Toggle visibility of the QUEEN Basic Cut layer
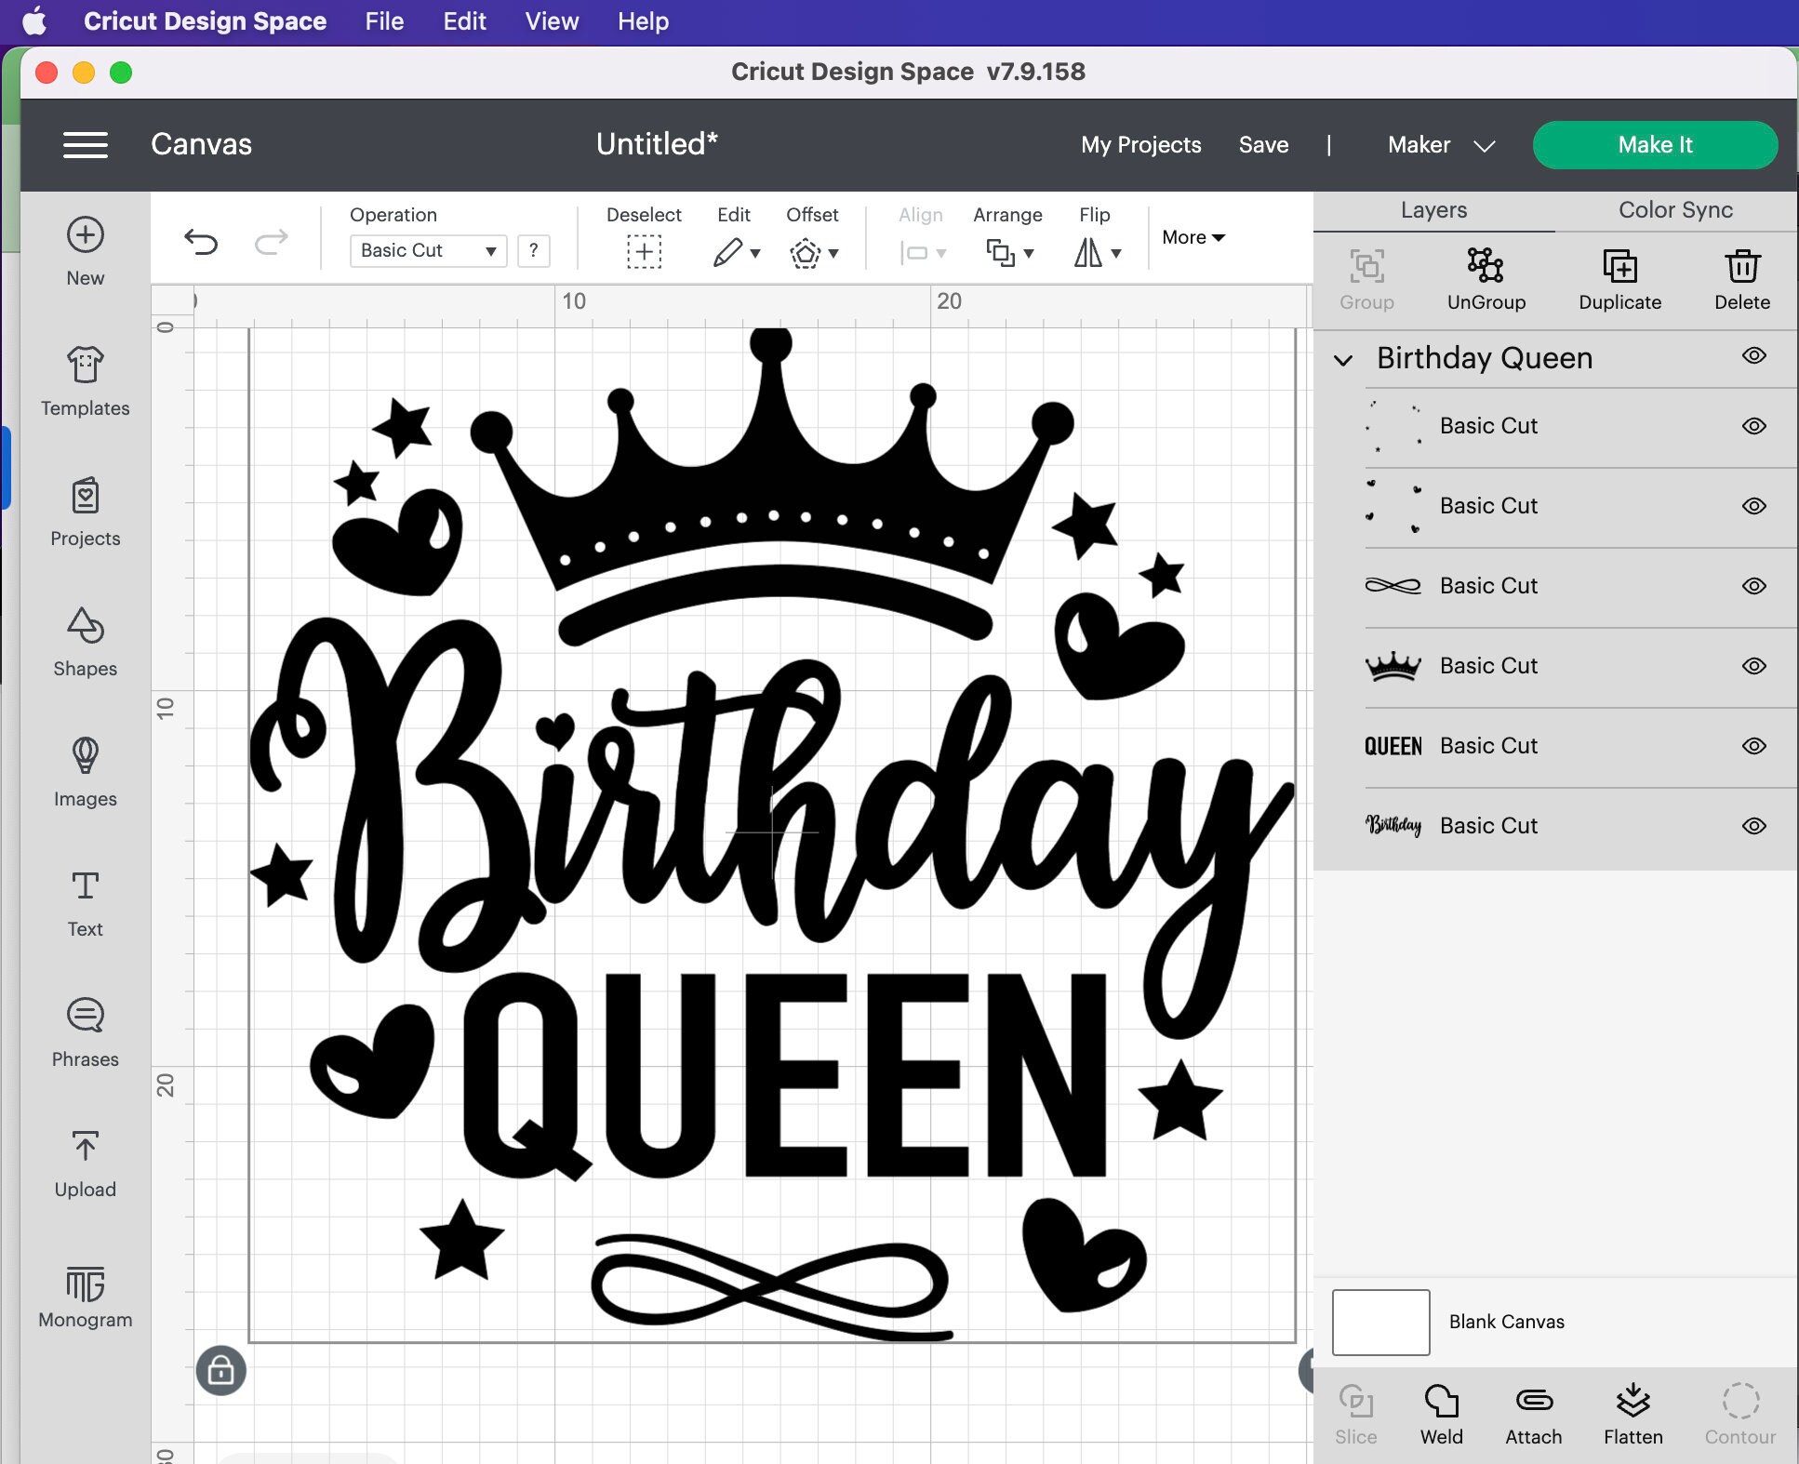The height and width of the screenshot is (1464, 1799). coord(1755,746)
